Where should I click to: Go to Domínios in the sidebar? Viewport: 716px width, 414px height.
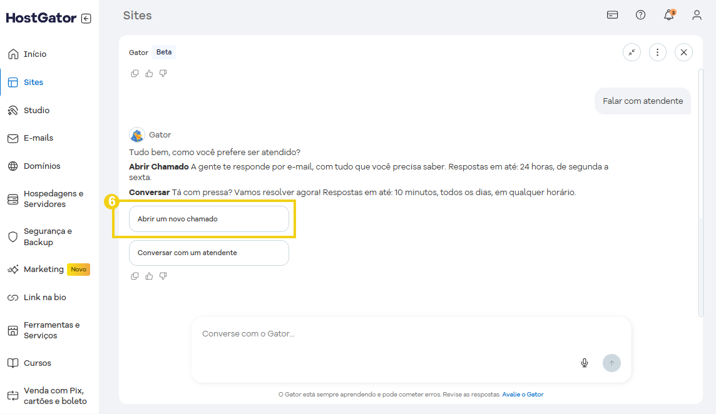pyautogui.click(x=42, y=166)
